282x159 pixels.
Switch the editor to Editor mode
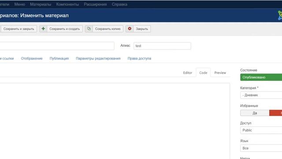[x=188, y=72]
